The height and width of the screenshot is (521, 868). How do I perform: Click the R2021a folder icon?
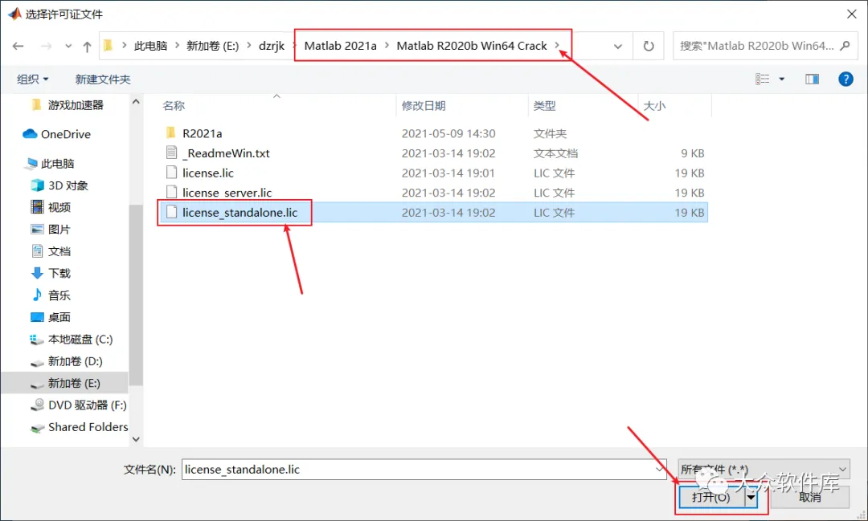(171, 132)
